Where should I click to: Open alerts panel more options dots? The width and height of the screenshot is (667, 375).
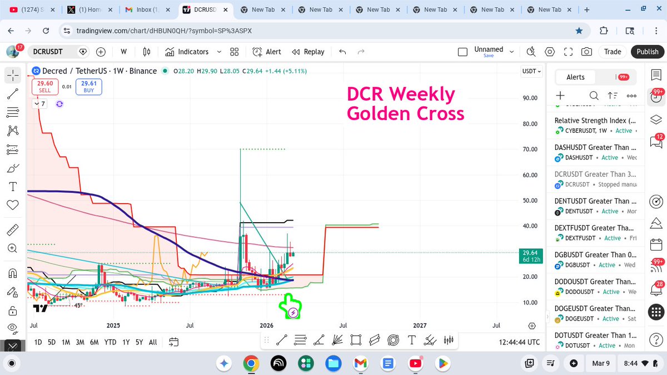point(631,96)
